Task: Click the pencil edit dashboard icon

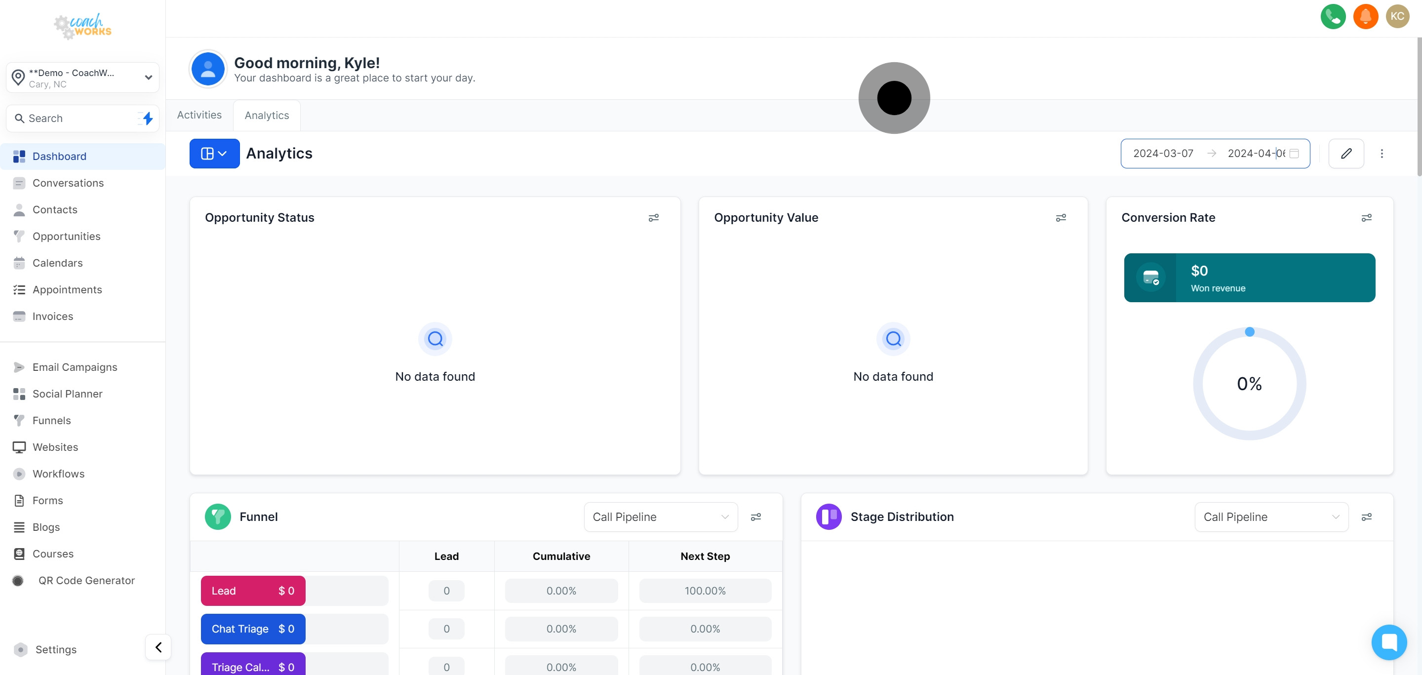Action: [x=1346, y=154]
